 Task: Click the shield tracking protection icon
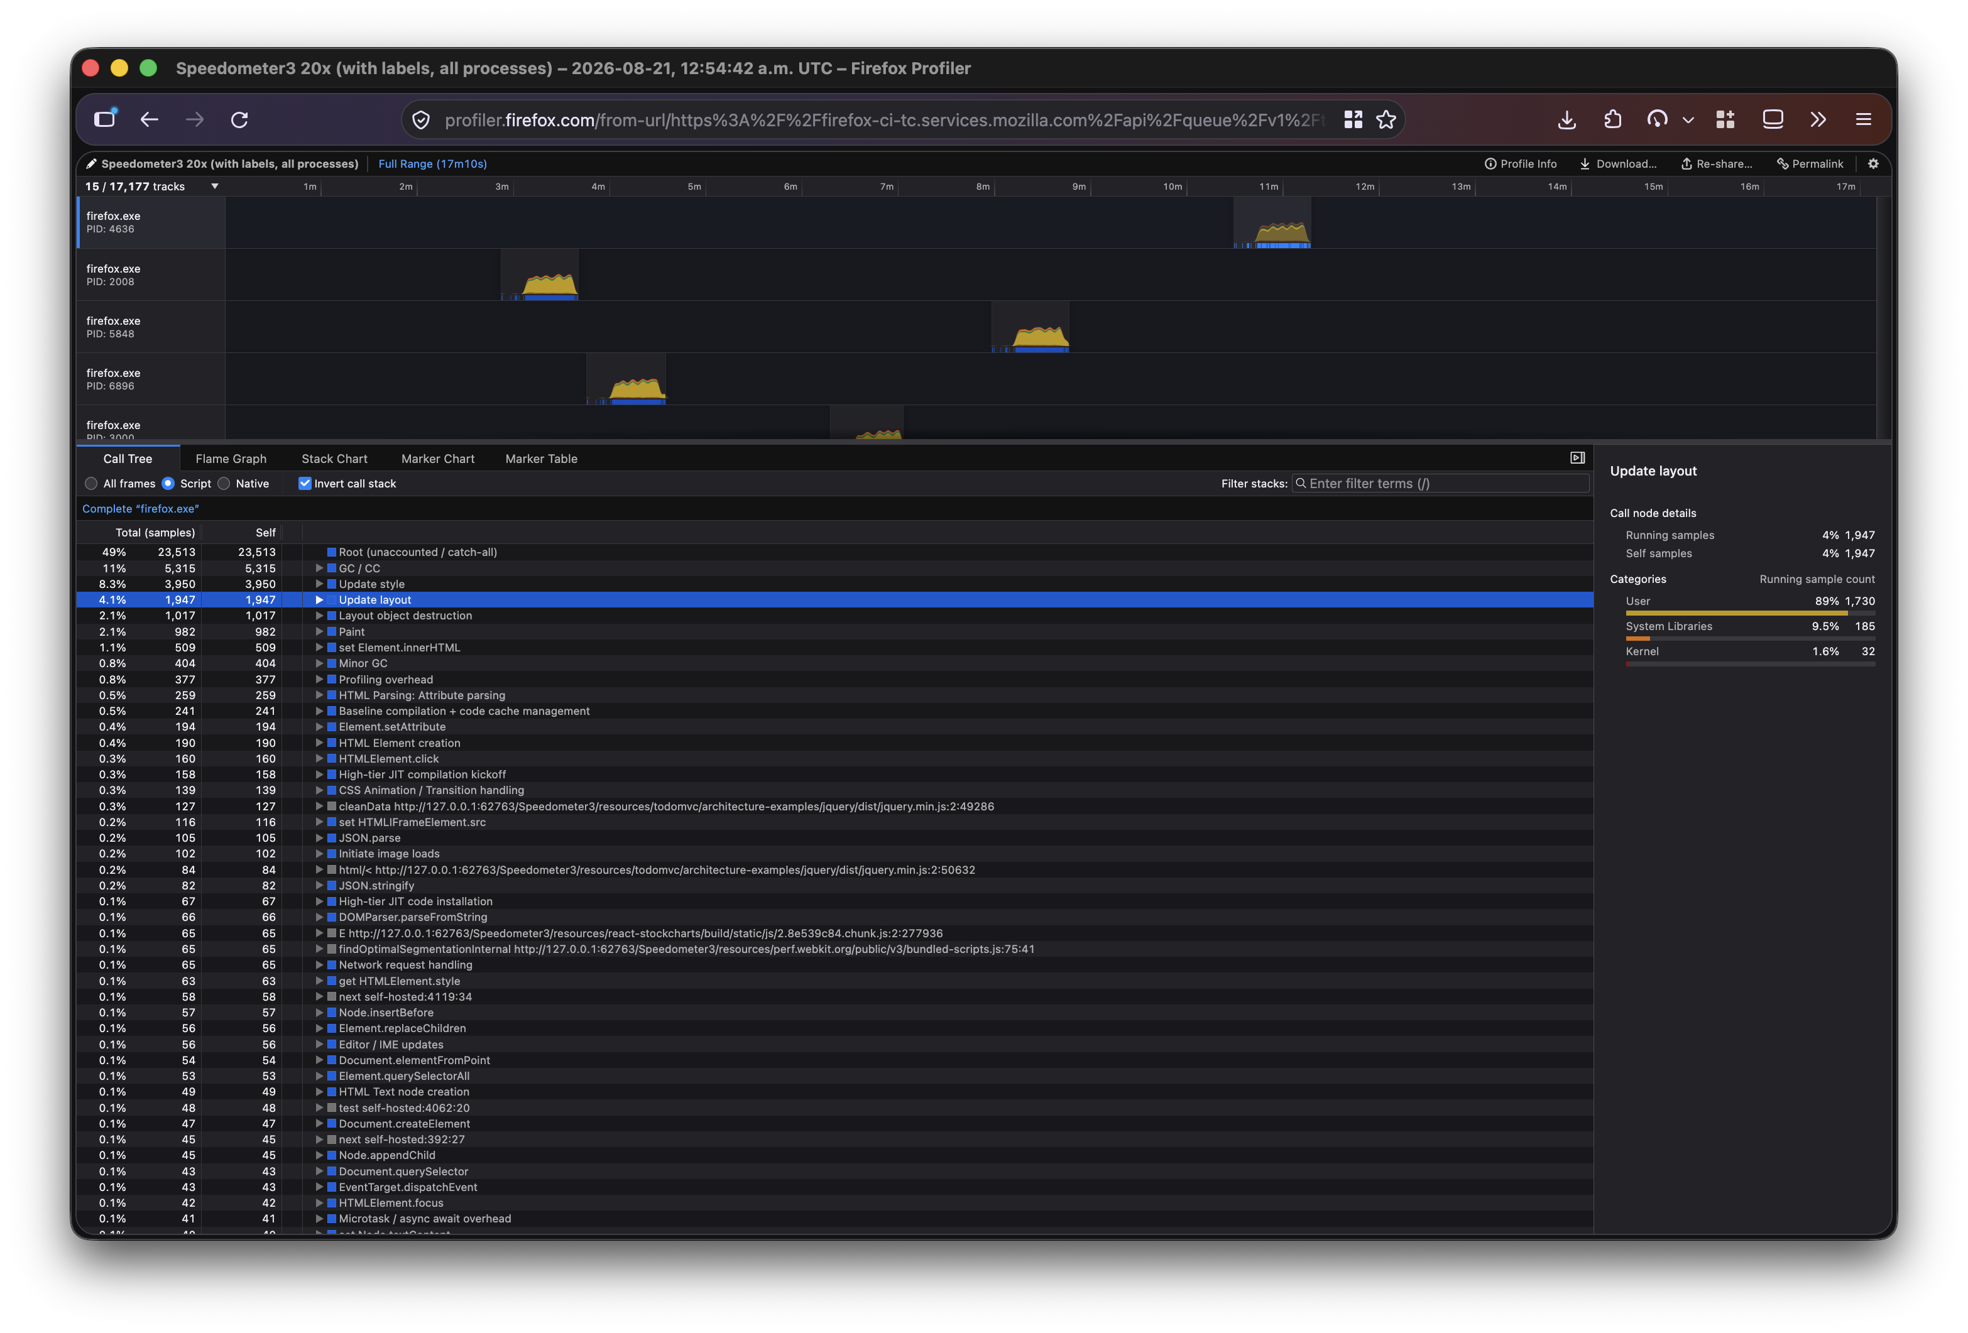(421, 120)
